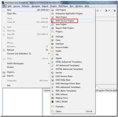This screenshot has width=118, height=117.
Task: Click the EJB3 Session Bean icon
Action: point(52,76)
